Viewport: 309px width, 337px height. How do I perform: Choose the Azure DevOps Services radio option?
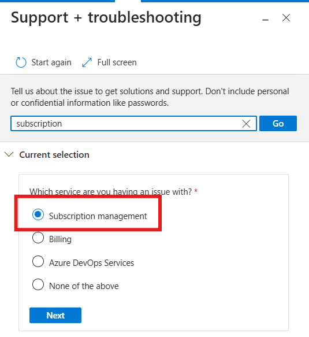[38, 261]
